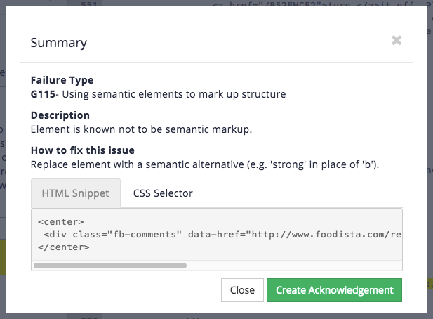
Task: Click the bold G115 failure code
Action: coord(43,93)
